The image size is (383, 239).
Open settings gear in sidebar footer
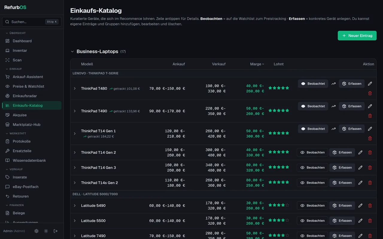[37, 231]
